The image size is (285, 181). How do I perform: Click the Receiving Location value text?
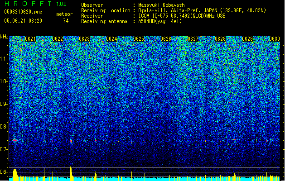click(x=202, y=10)
